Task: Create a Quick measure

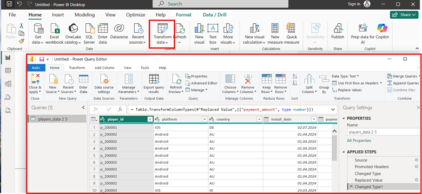Action: pyautogui.click(x=292, y=34)
